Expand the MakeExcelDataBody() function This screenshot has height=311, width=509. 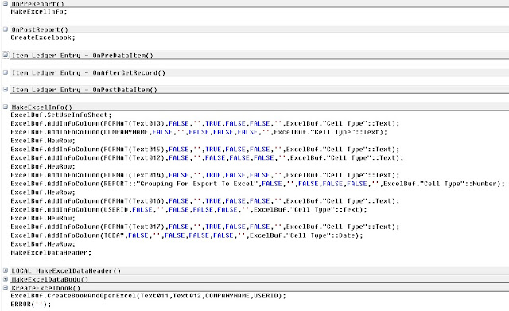click(6, 279)
